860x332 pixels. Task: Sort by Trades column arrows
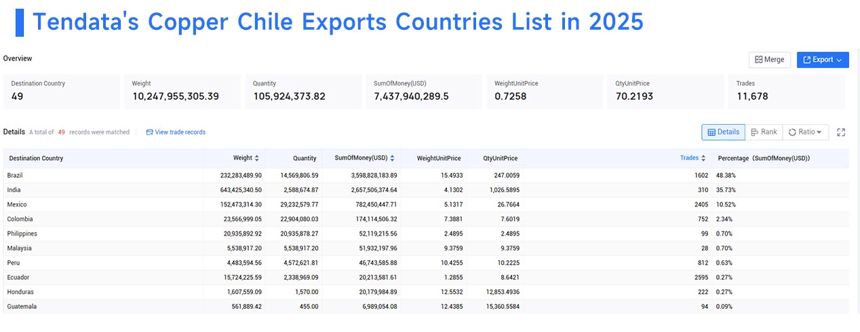coord(703,158)
